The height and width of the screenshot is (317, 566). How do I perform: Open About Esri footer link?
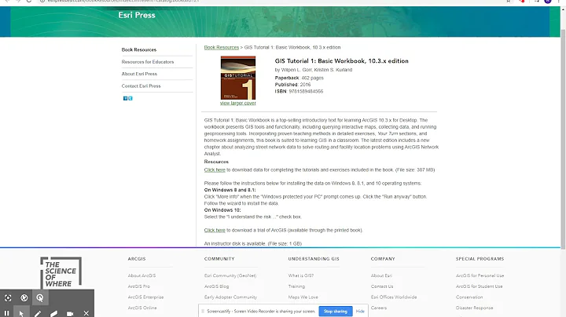click(381, 275)
